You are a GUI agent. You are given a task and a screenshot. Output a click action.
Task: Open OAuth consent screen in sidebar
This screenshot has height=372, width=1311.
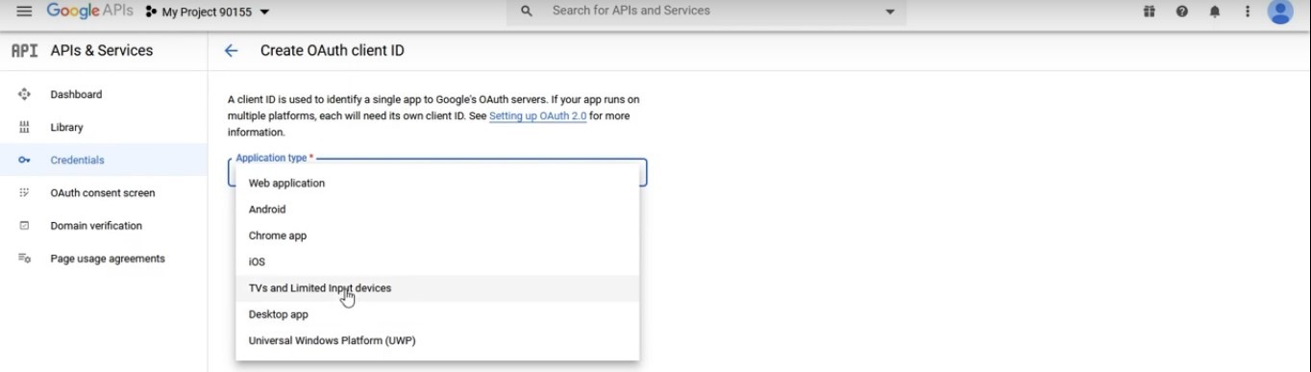click(103, 192)
